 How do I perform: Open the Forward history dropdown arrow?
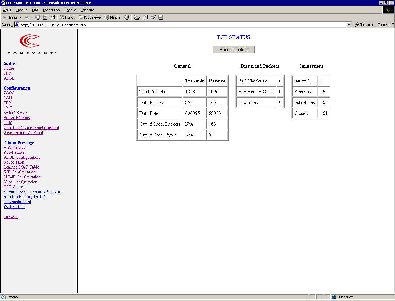pos(32,17)
